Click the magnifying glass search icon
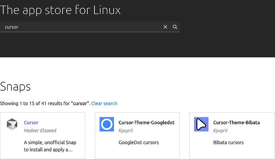Viewport: 275px width, 159px height. point(175,27)
